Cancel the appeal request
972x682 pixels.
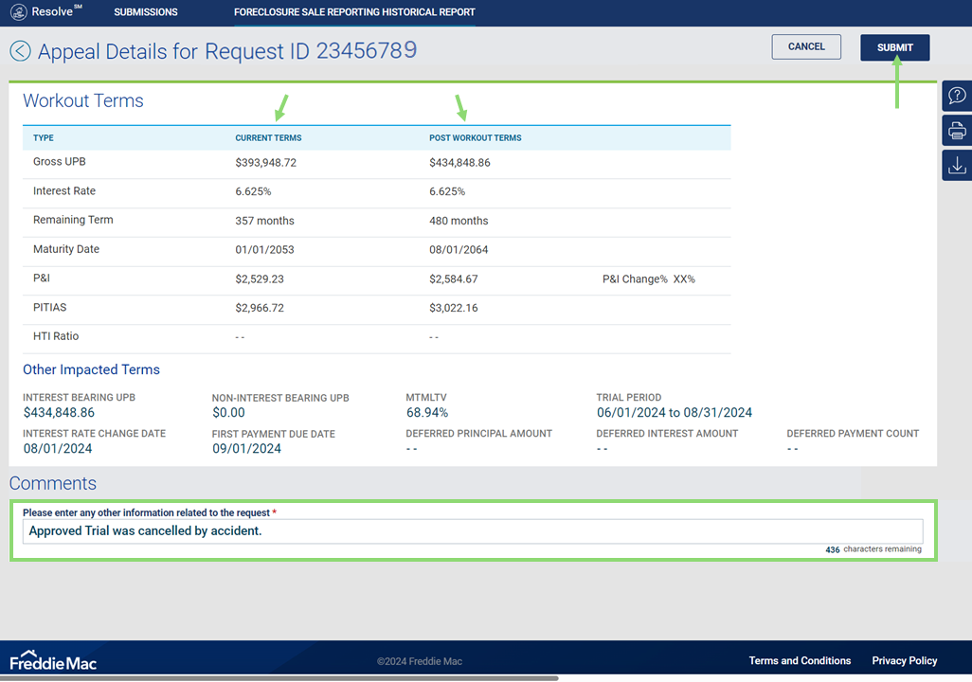coord(806,46)
